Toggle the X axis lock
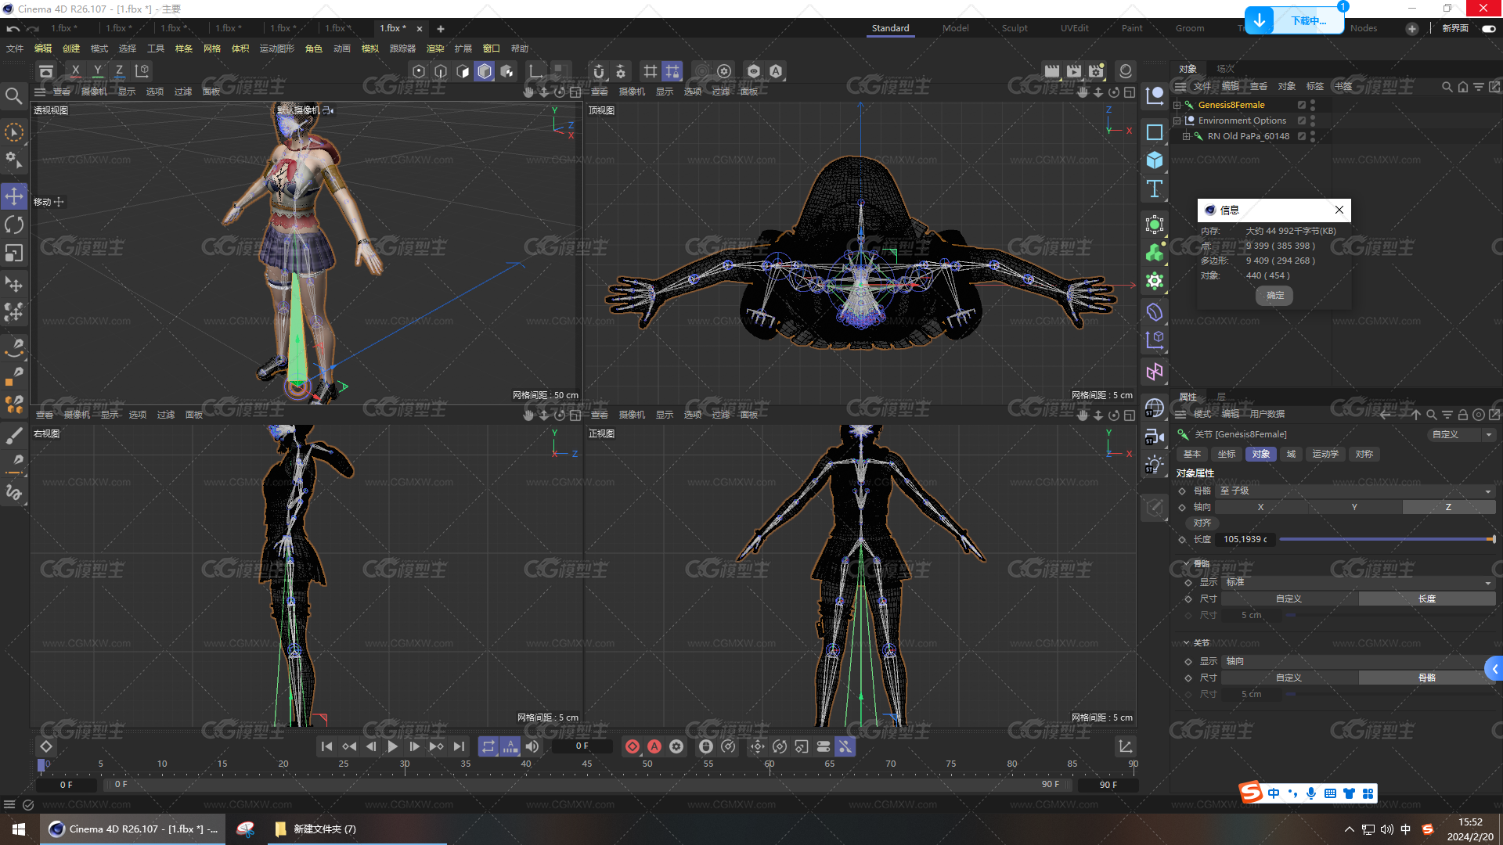This screenshot has height=845, width=1503. (x=75, y=71)
